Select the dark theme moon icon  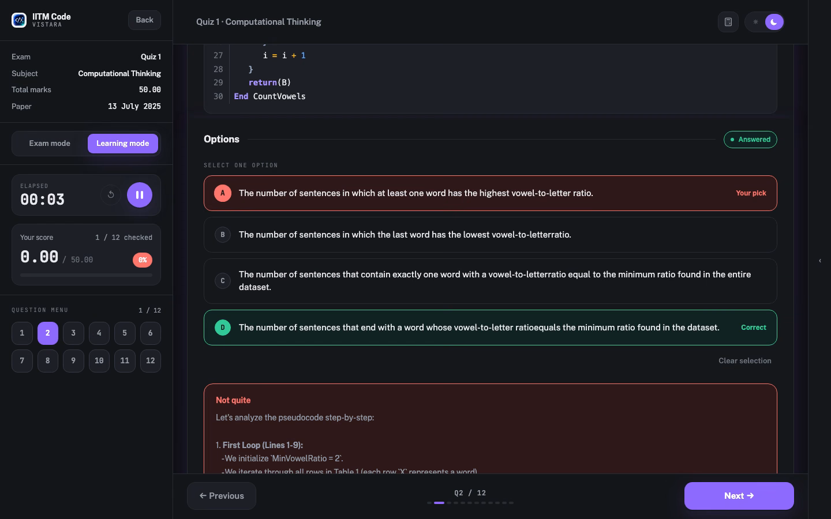click(x=774, y=22)
